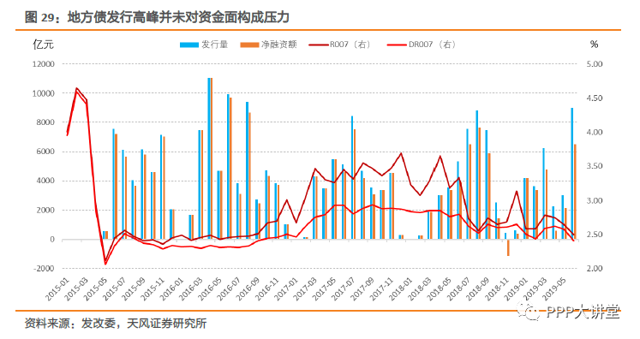
Task: Click the 2018-11 x-axis date label
Action: 496,290
